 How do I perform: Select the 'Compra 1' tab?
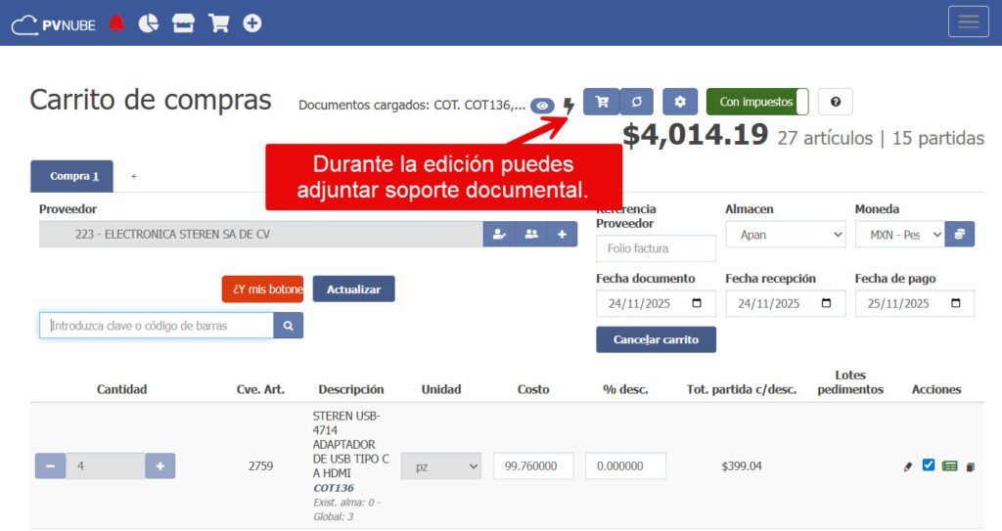click(71, 176)
